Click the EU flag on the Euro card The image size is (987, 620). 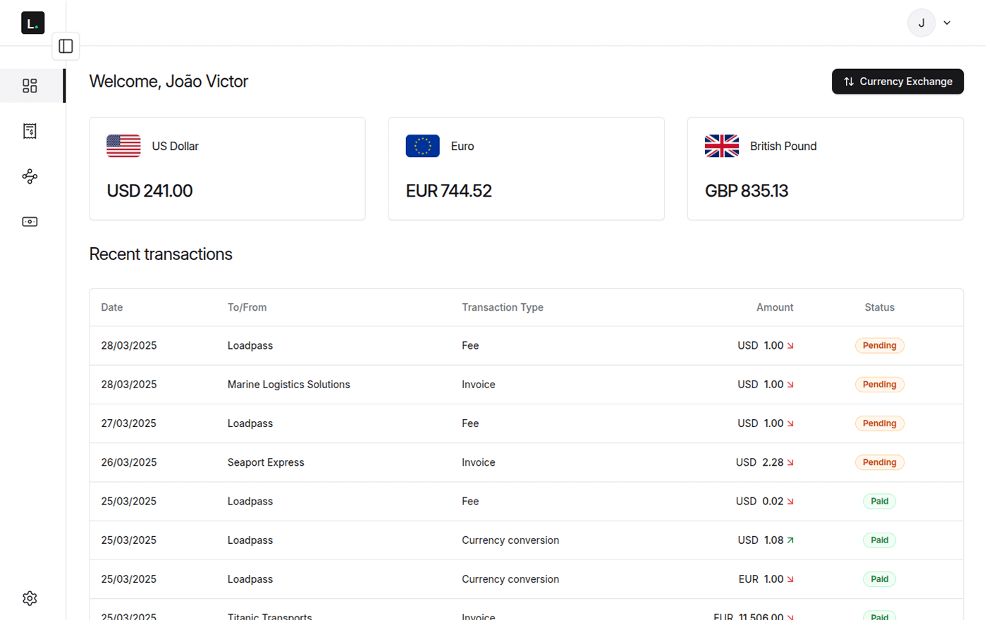(x=422, y=146)
